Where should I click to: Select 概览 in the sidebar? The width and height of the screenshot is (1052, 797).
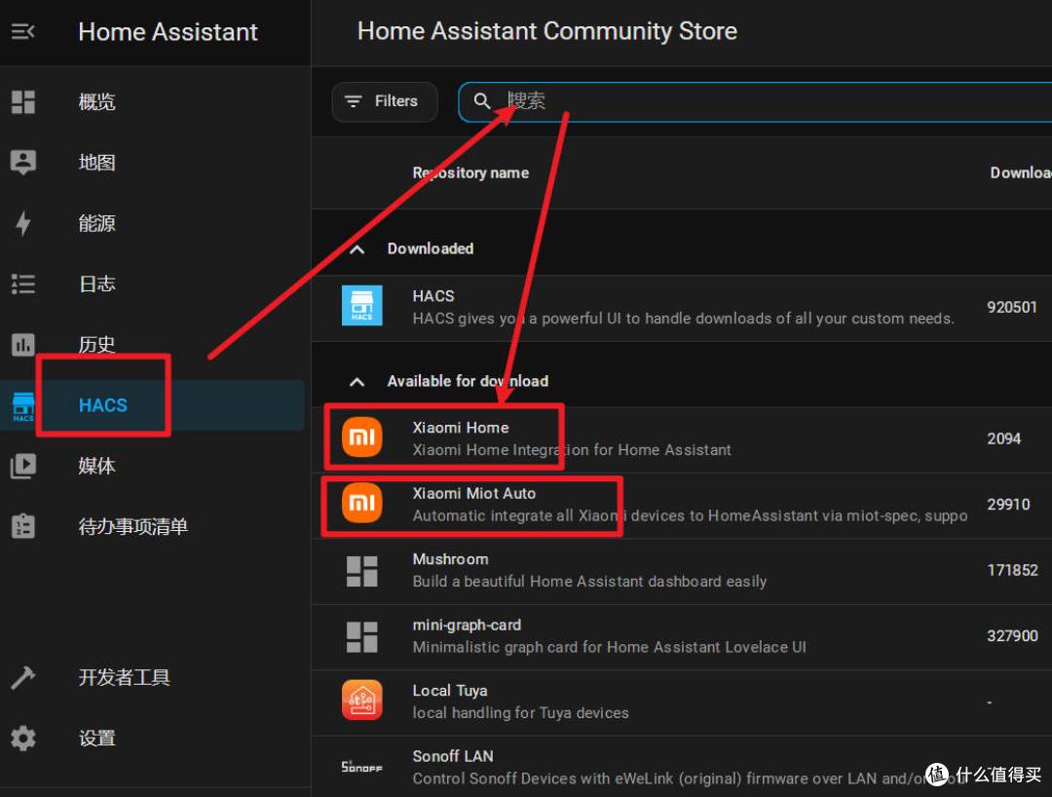97,102
